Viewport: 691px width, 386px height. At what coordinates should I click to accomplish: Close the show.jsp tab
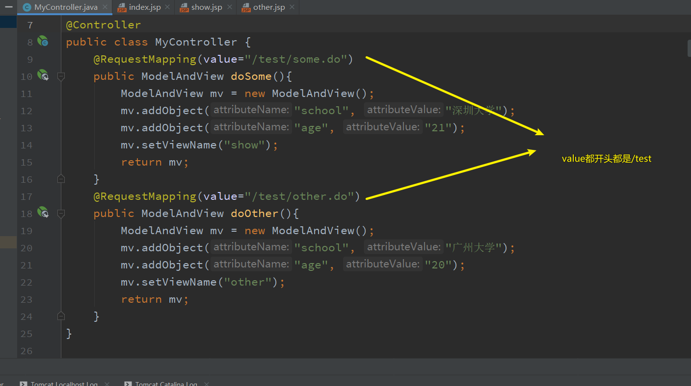coord(229,7)
